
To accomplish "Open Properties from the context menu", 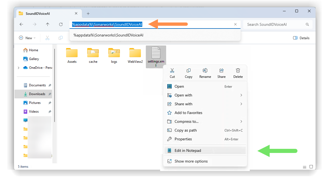I will 205,139.
